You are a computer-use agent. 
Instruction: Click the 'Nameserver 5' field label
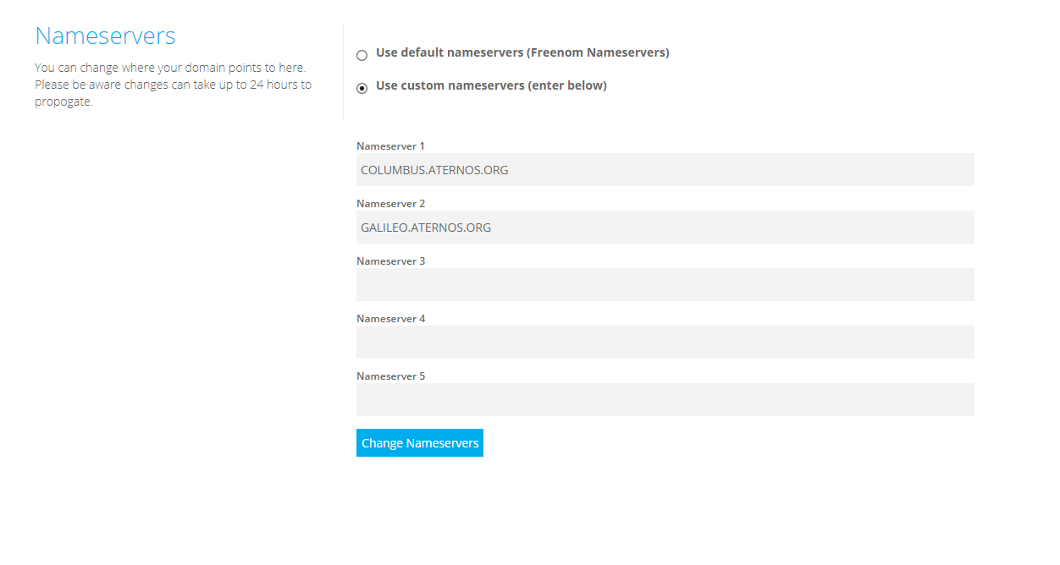click(390, 376)
